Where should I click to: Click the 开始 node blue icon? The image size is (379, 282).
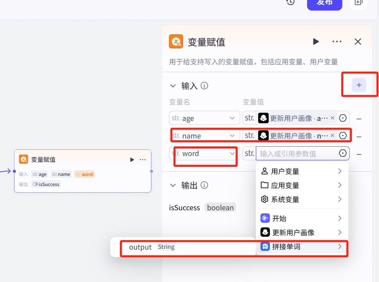[x=265, y=218]
